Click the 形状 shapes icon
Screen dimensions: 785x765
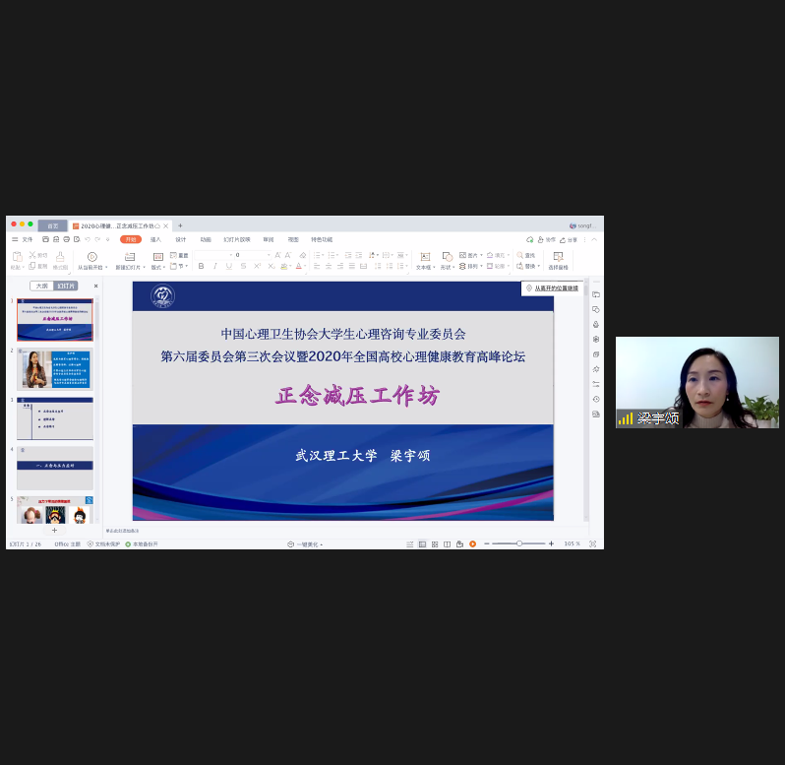pos(447,257)
